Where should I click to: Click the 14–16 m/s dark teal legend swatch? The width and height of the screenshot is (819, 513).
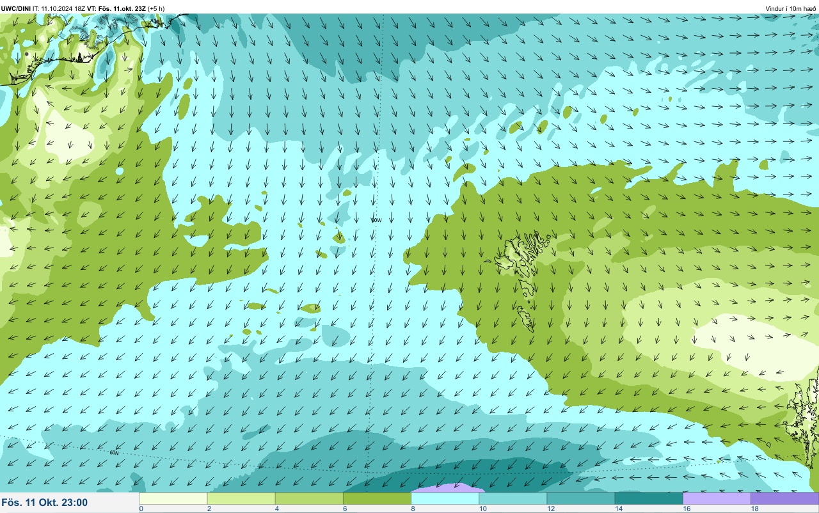tap(649, 498)
